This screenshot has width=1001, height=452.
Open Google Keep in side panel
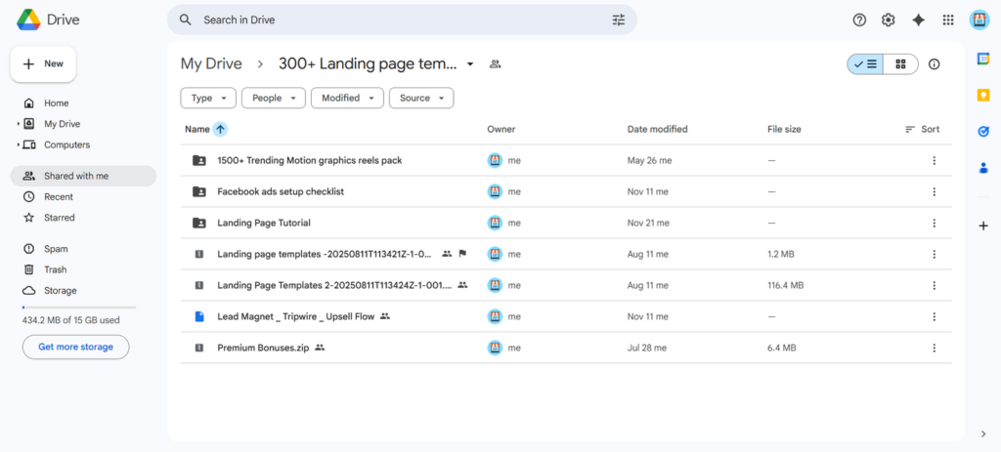coord(983,95)
